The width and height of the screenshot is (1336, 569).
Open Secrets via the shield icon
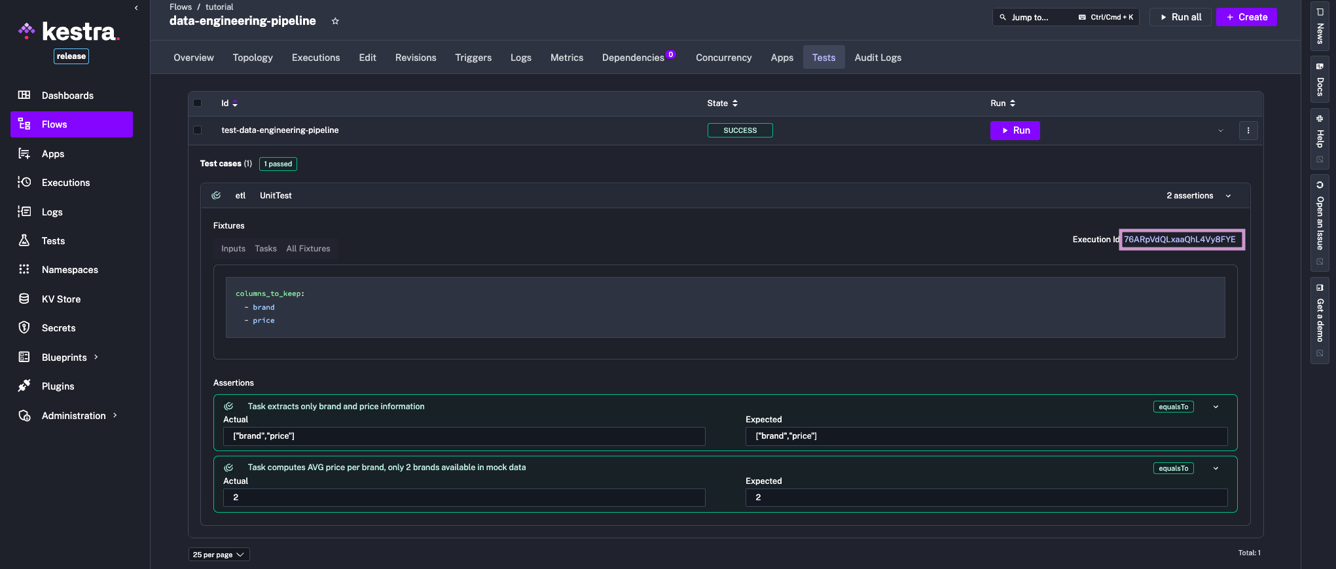pos(24,327)
